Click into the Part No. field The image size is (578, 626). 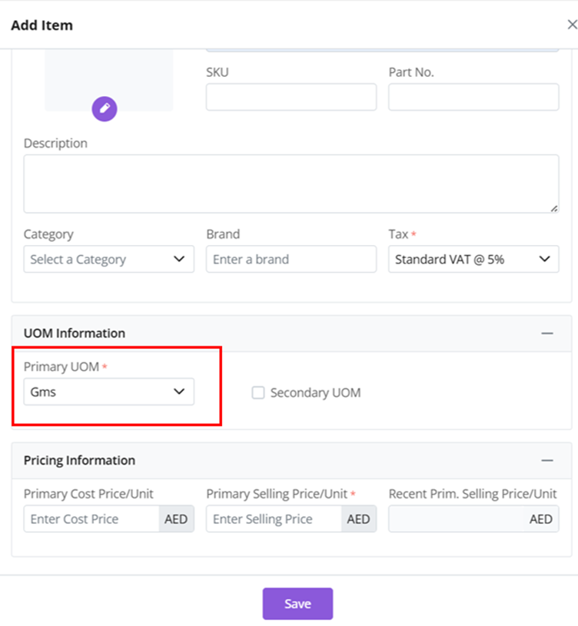tap(473, 97)
